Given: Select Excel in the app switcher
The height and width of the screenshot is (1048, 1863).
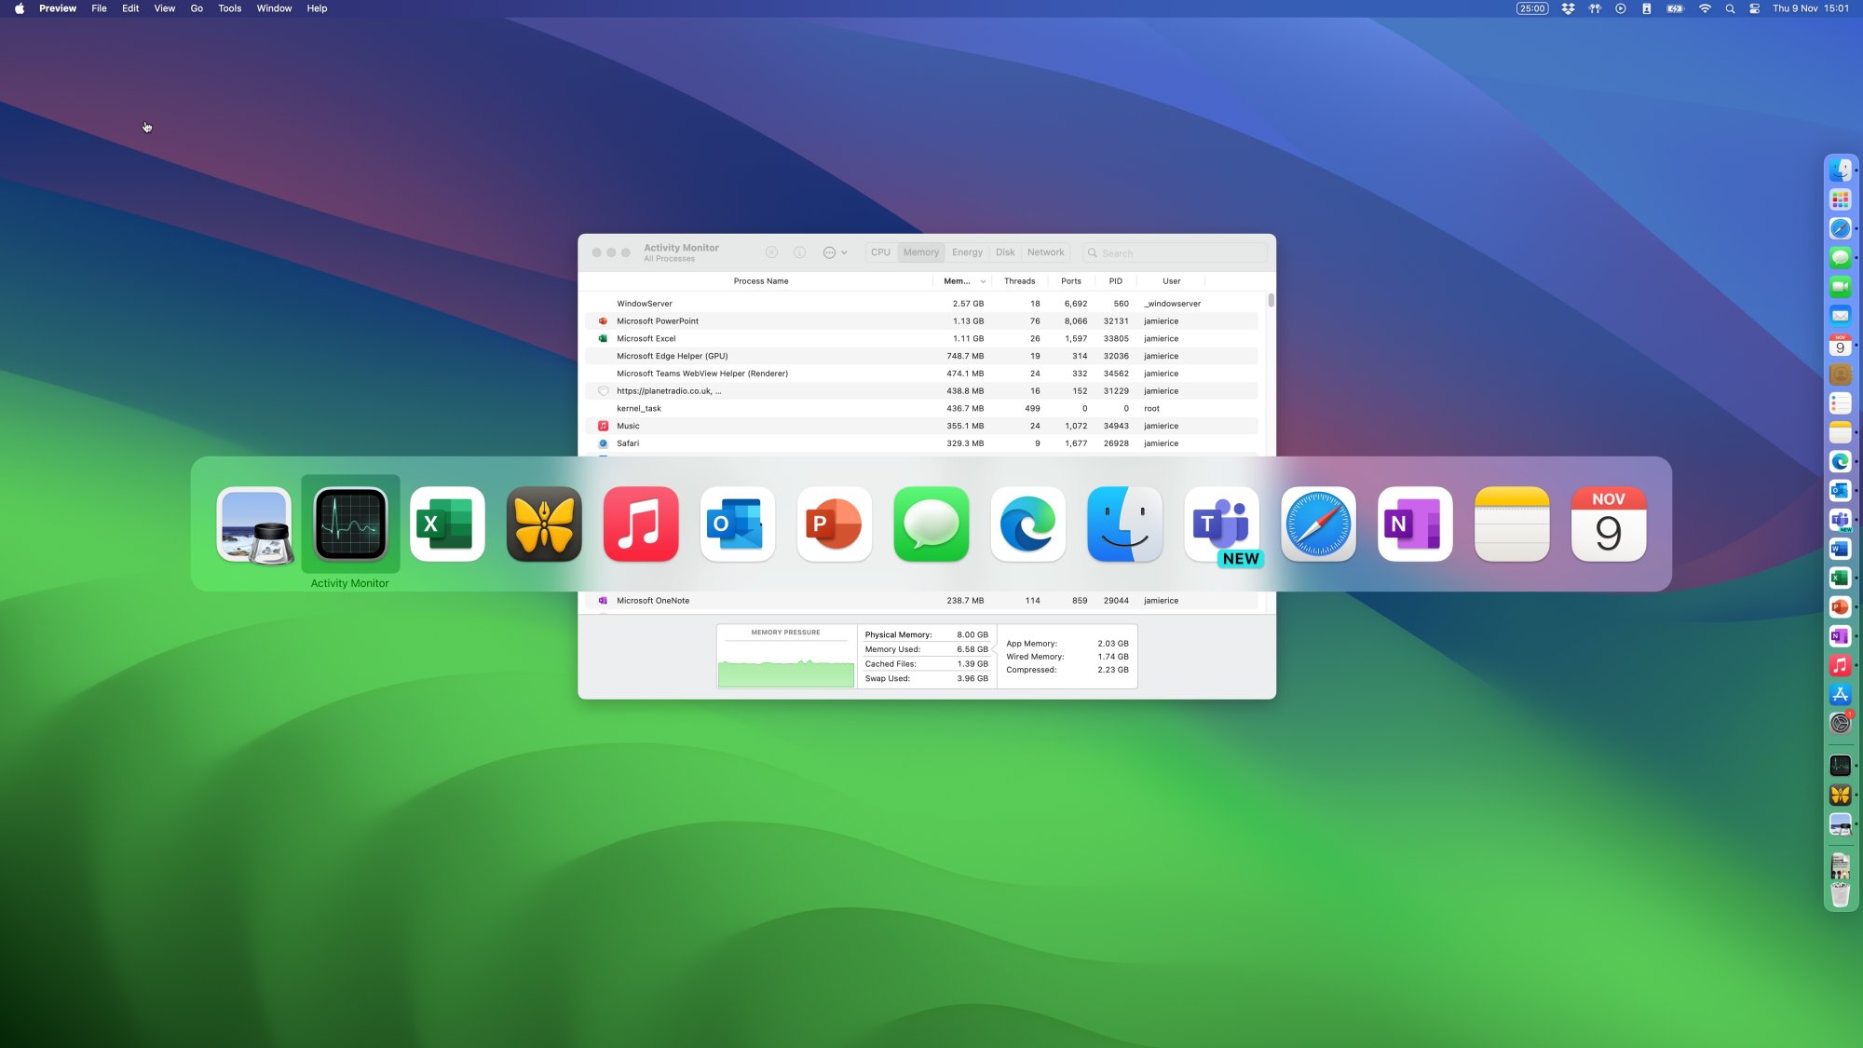Looking at the screenshot, I should coord(447,524).
